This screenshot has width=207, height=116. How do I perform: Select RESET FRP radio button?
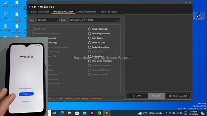tap(33, 29)
